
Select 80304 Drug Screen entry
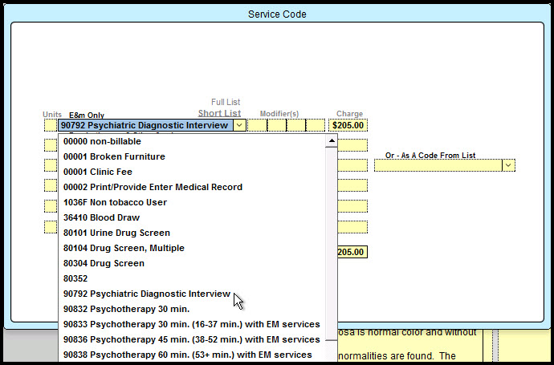[104, 263]
